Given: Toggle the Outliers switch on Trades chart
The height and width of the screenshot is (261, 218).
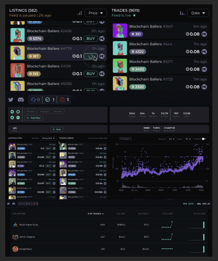Looking at the screenshot, I should (x=204, y=139).
